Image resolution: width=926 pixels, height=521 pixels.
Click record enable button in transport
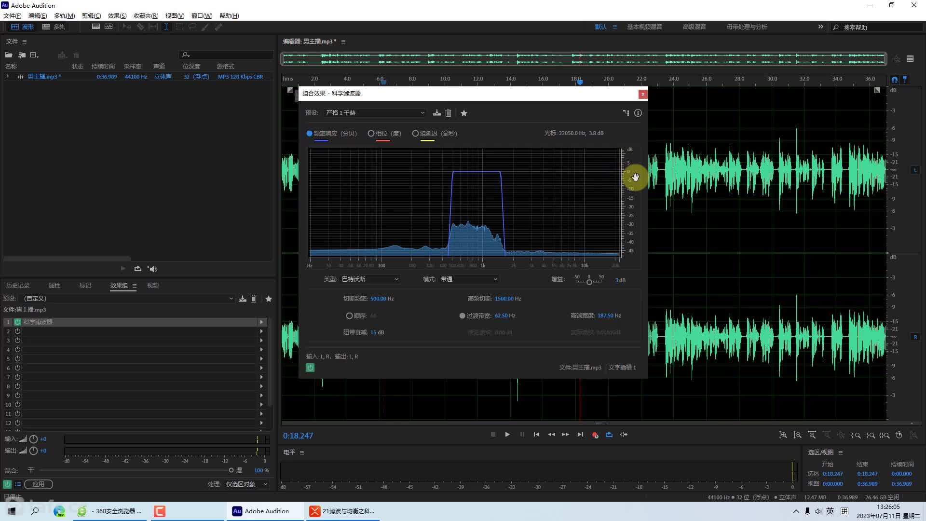tap(595, 435)
